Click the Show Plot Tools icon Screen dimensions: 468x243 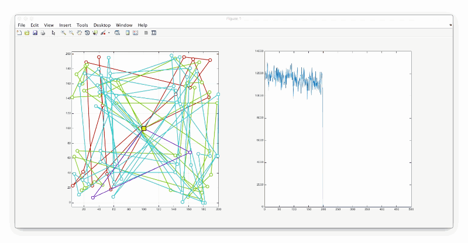pyautogui.click(x=154, y=33)
